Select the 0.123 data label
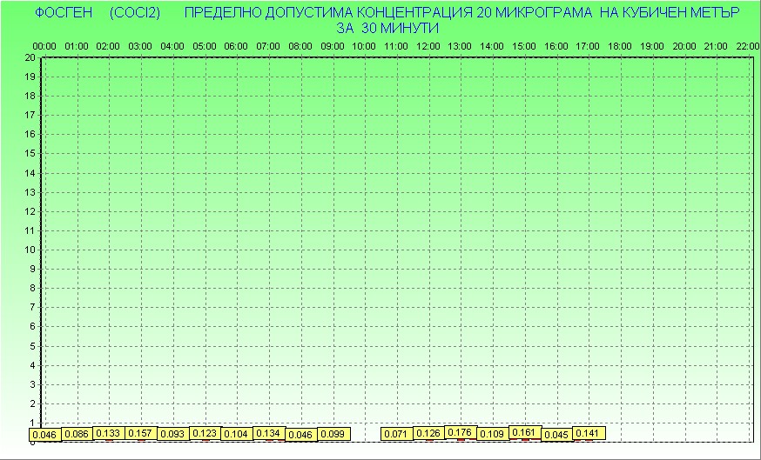Image resolution: width=761 pixels, height=460 pixels. (205, 433)
